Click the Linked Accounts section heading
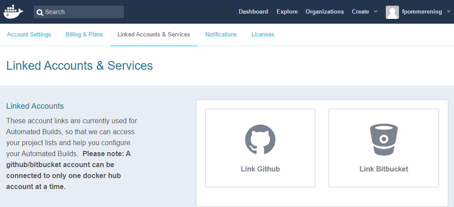This screenshot has height=207, width=454. (x=35, y=106)
